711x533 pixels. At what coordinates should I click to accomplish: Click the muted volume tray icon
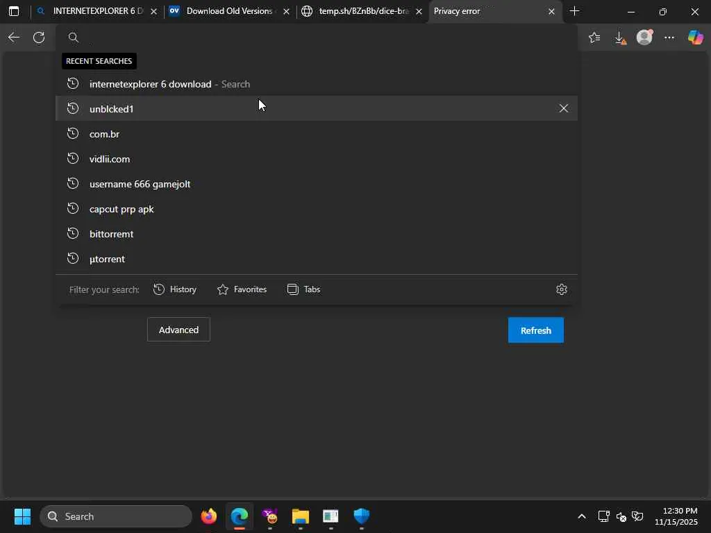point(621,516)
